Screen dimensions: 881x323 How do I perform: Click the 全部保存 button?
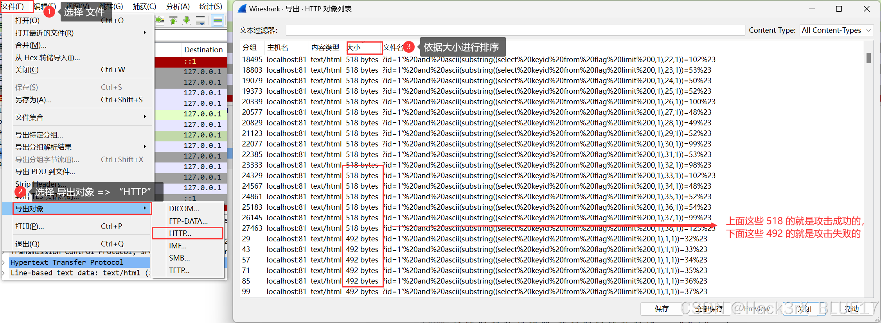(708, 309)
